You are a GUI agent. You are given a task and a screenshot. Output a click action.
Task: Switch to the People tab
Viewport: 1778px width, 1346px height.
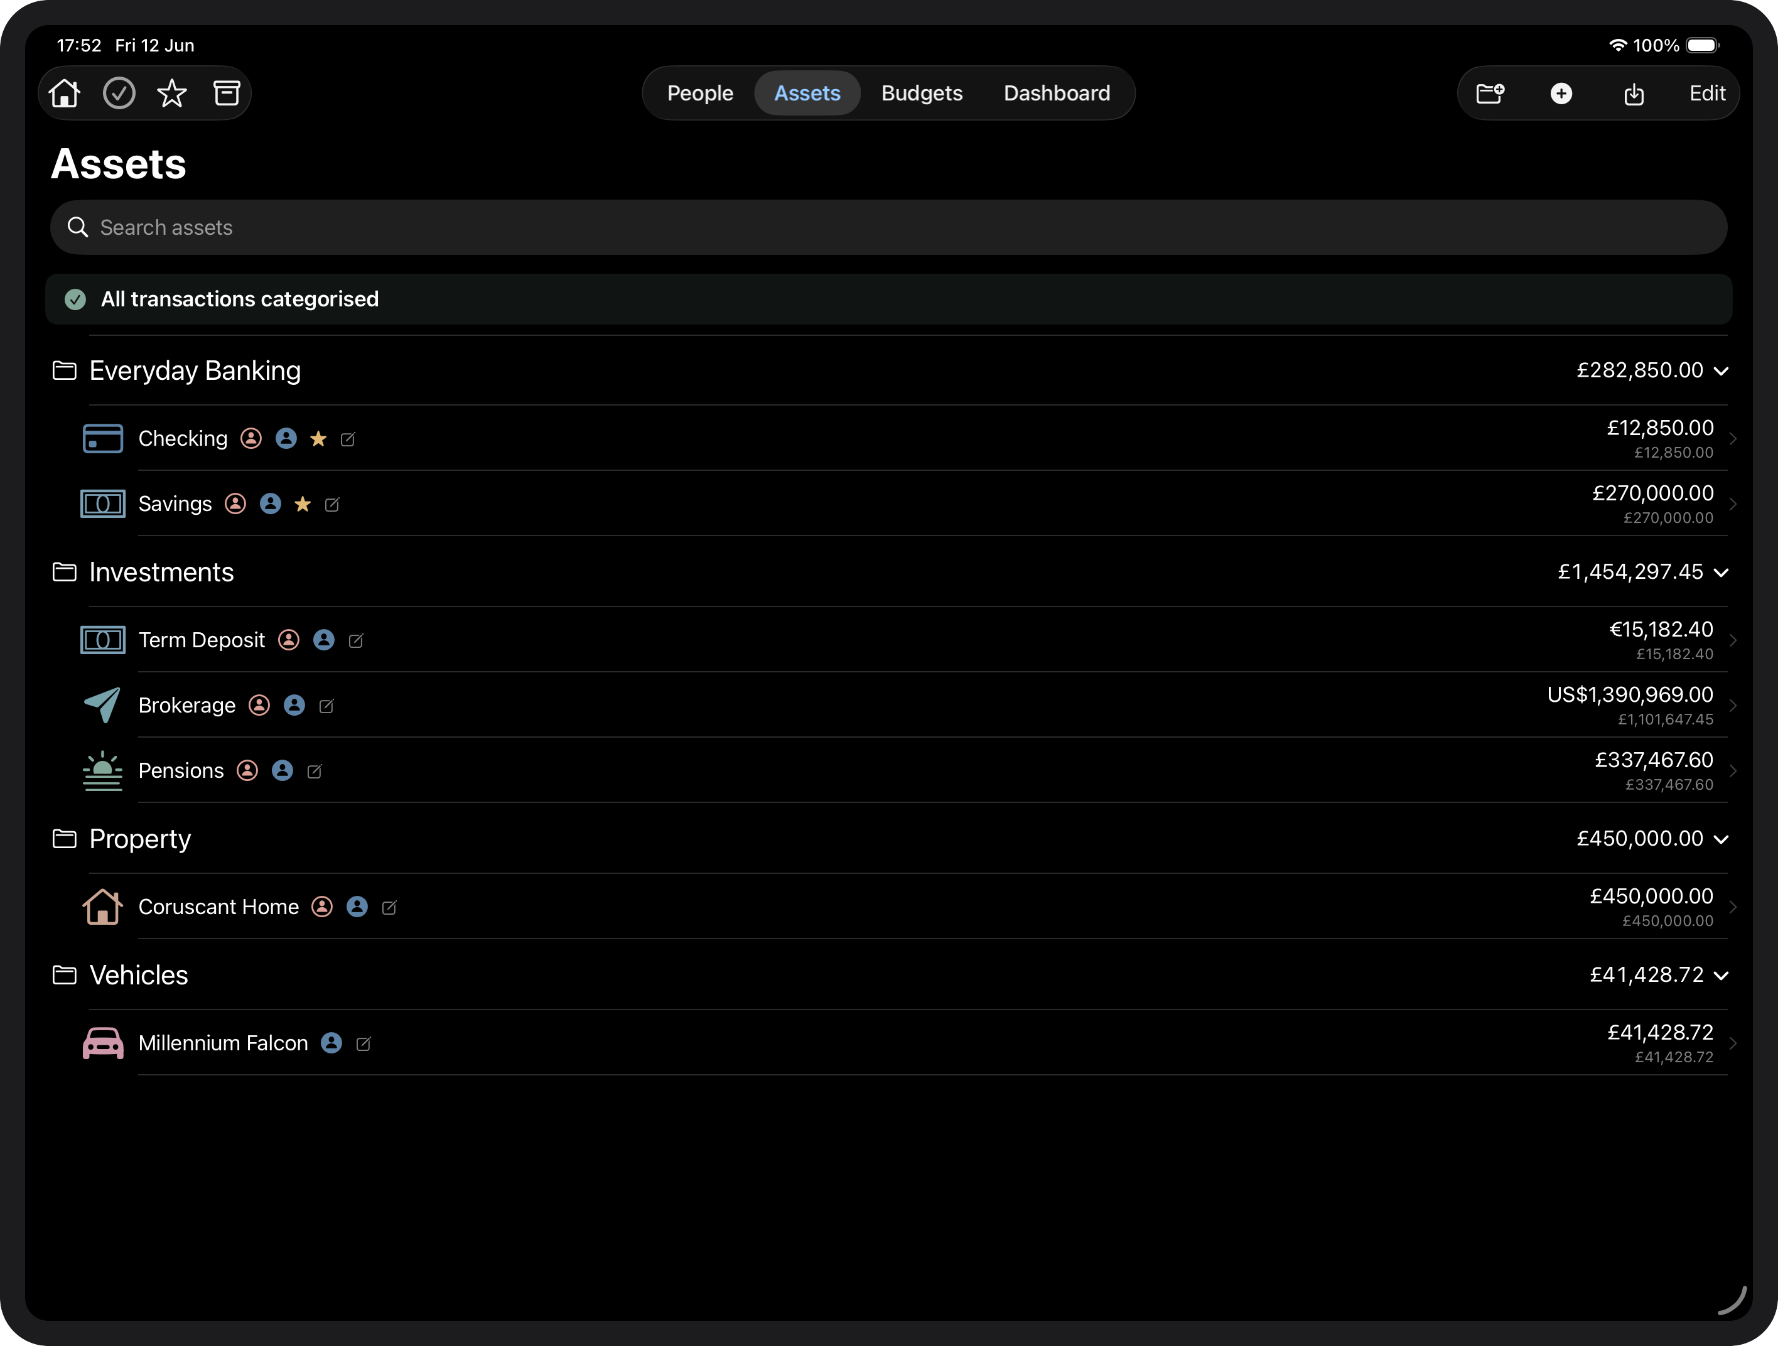tap(700, 93)
